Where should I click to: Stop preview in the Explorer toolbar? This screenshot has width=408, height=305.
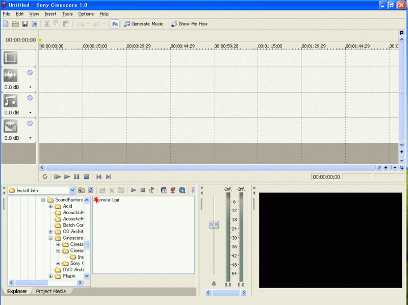coord(143,190)
